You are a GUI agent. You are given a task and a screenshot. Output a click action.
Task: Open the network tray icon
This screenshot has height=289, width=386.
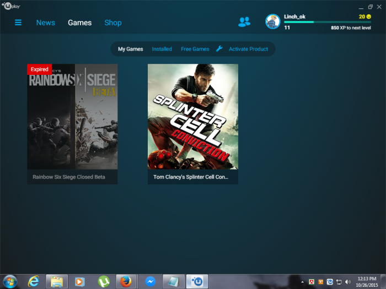(339, 282)
